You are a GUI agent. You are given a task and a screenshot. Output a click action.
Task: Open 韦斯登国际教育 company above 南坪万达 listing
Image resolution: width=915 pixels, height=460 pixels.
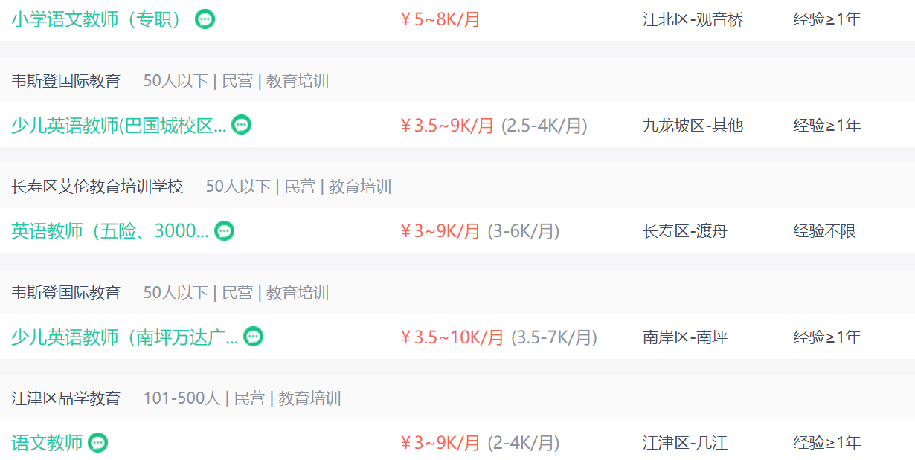pyautogui.click(x=65, y=293)
